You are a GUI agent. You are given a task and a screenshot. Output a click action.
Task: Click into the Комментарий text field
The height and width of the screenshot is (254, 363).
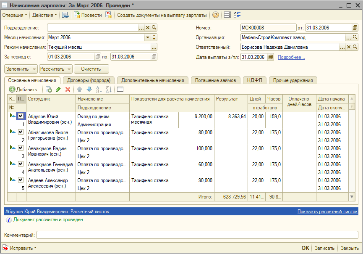(197, 235)
